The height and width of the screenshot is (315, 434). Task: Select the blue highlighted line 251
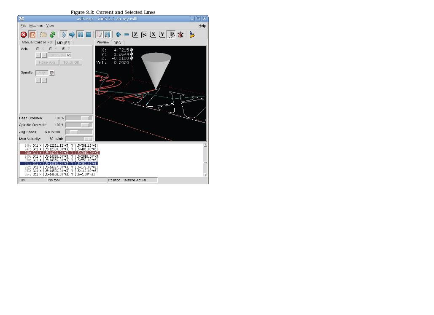point(59,164)
